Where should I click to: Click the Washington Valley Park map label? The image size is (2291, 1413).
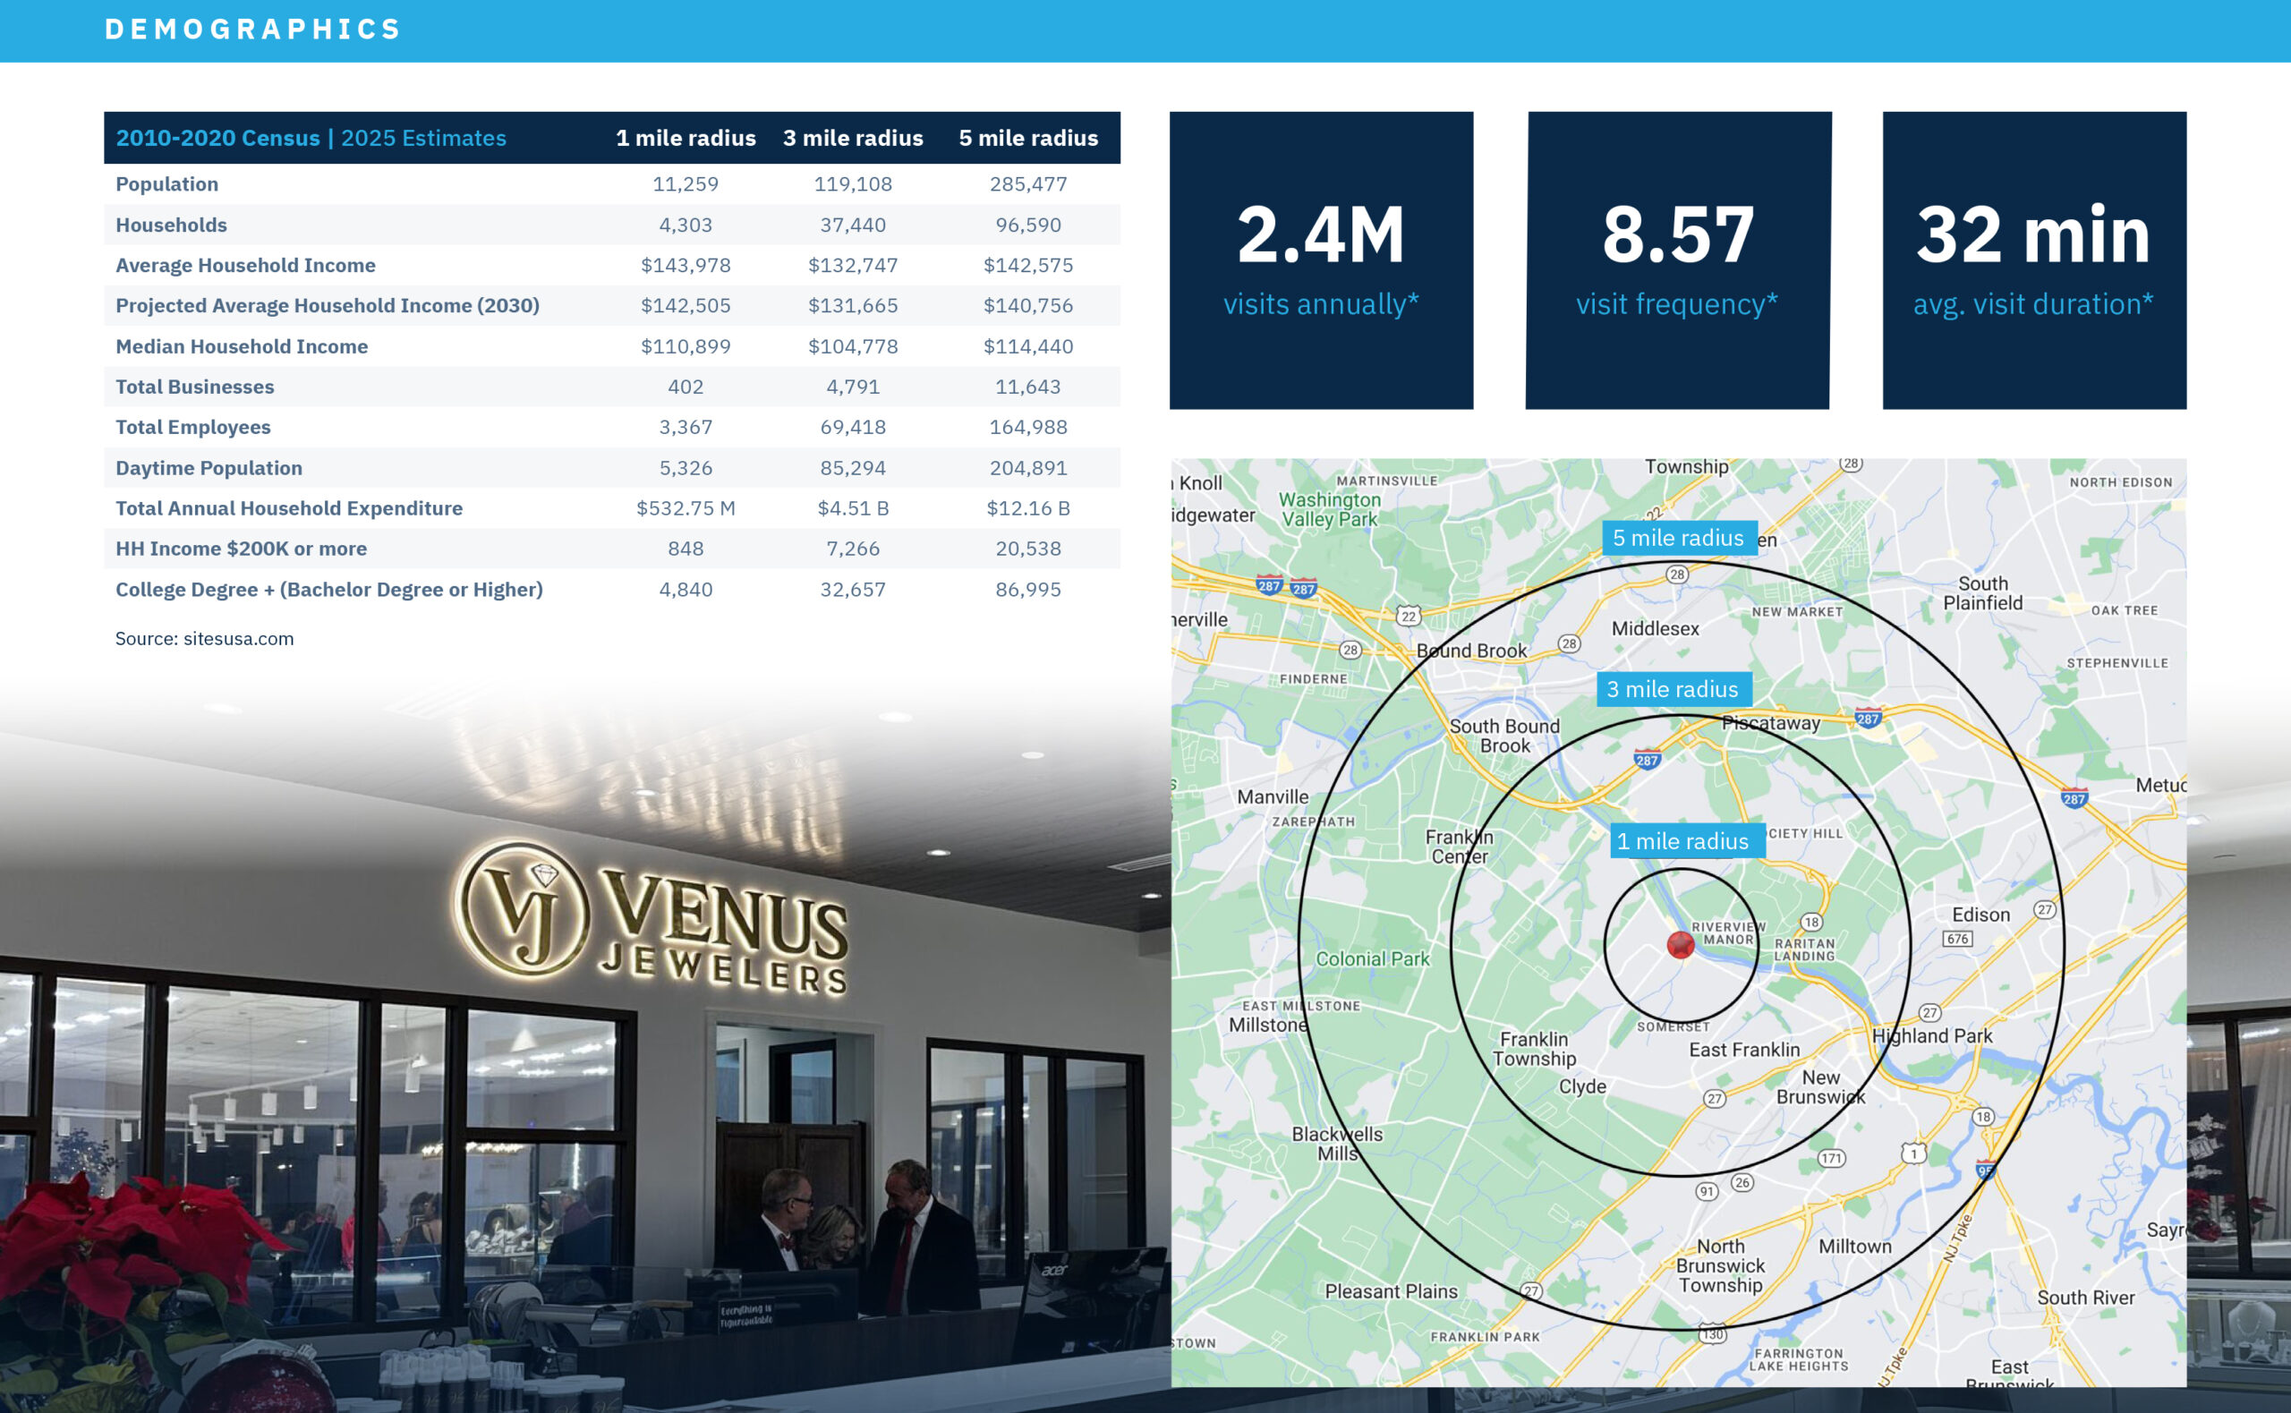1329,509
